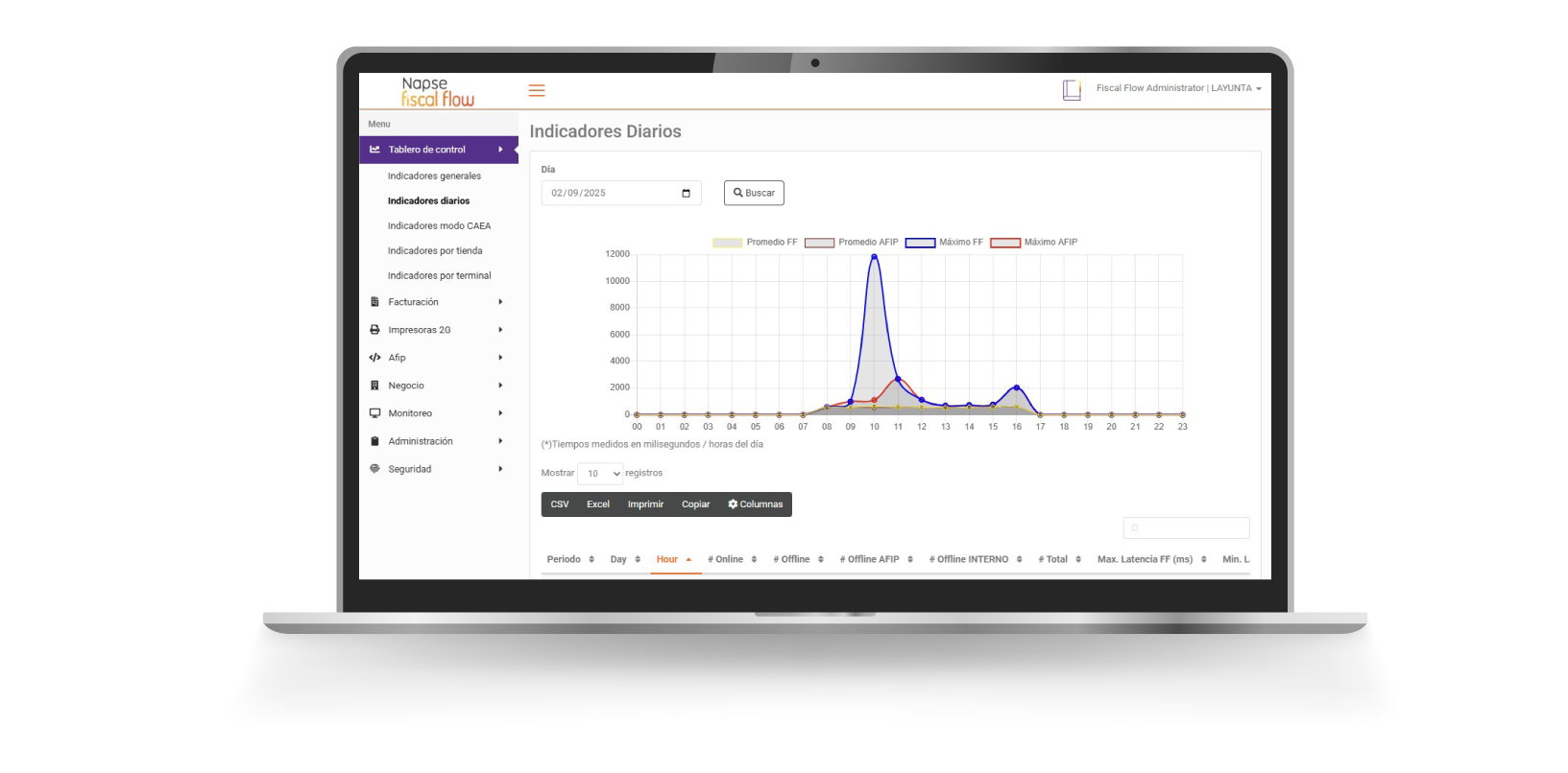Click the Negocio building icon
This screenshot has height=773, width=1568.
(374, 386)
